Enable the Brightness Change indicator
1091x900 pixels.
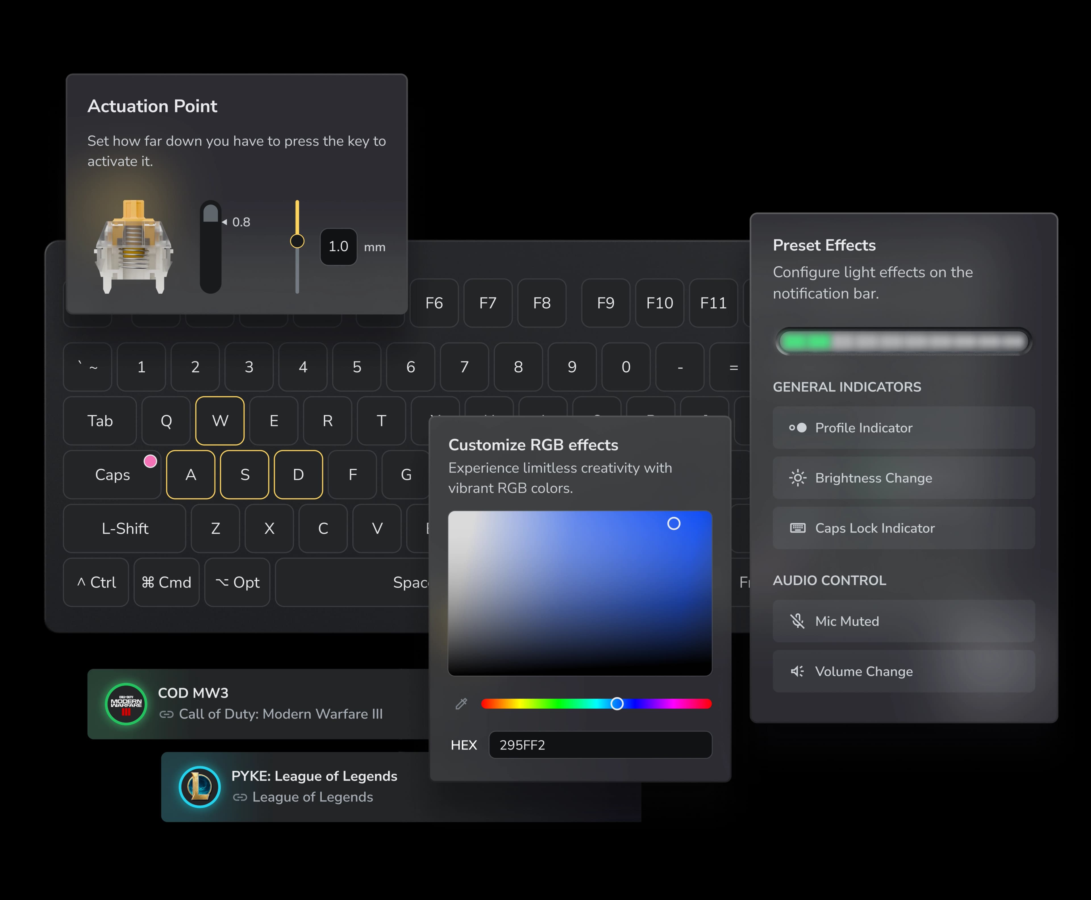point(903,478)
